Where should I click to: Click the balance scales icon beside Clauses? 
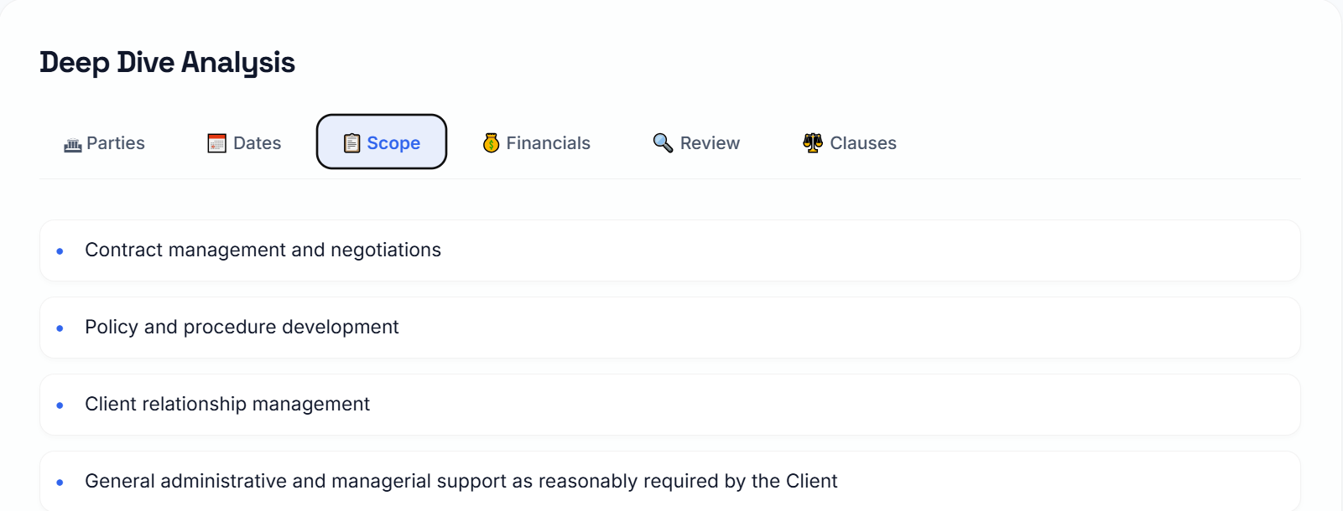(x=813, y=143)
